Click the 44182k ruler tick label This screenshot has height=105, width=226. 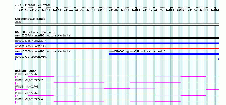(159, 10)
